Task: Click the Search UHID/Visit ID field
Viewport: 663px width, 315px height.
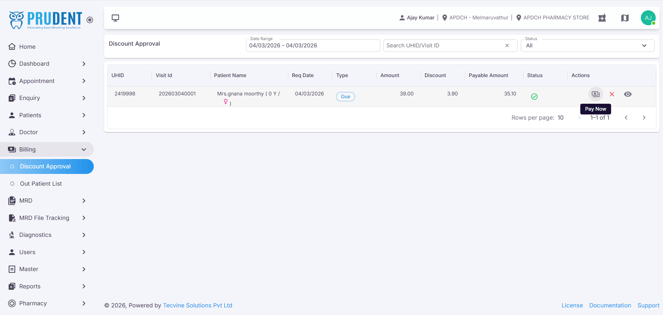Action: (444, 46)
